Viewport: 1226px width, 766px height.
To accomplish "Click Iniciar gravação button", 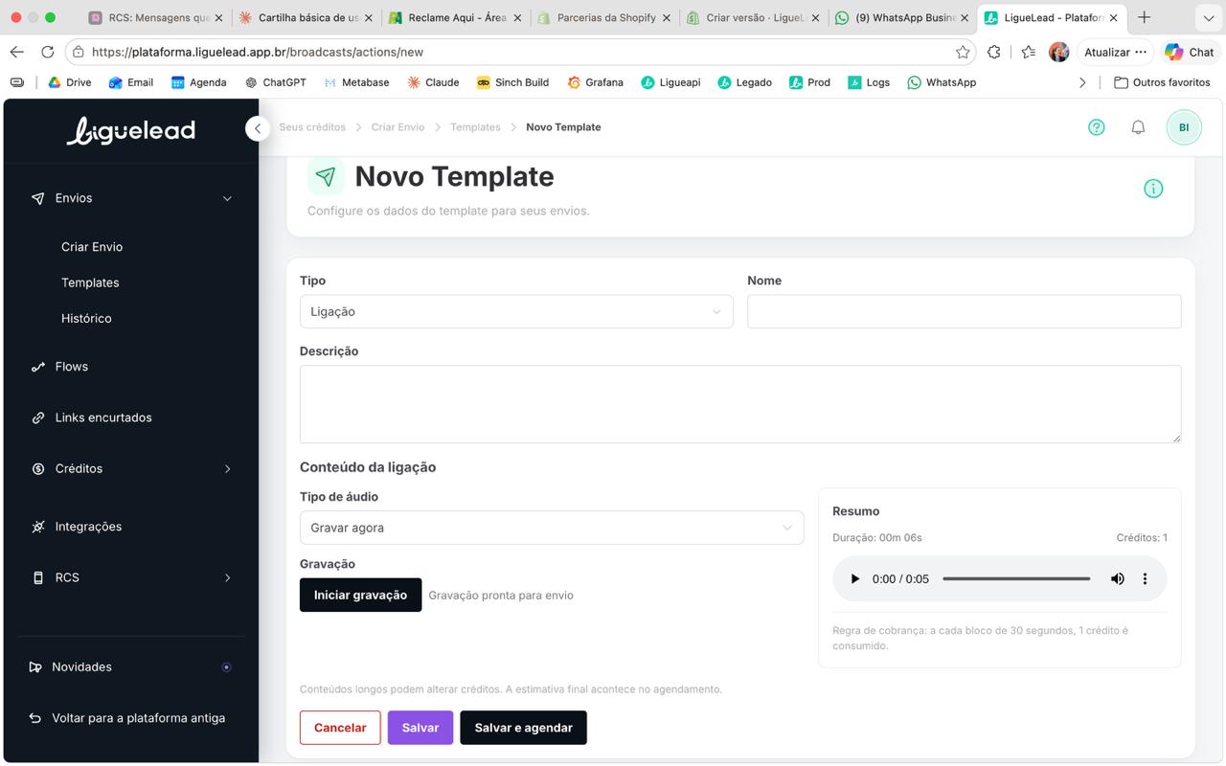I will [360, 595].
